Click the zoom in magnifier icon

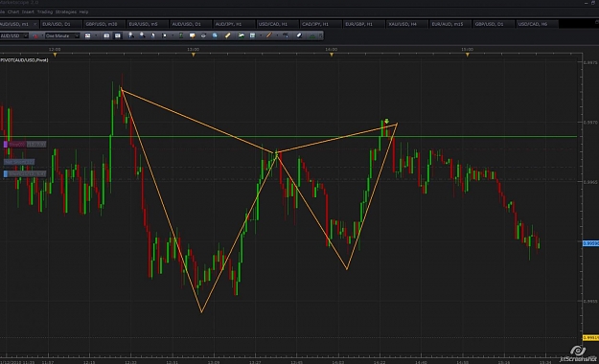point(130,35)
